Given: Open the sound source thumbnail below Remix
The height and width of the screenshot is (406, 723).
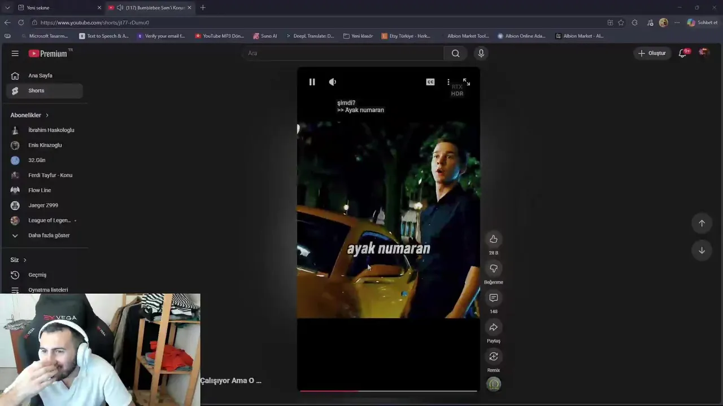Looking at the screenshot, I should pyautogui.click(x=494, y=385).
